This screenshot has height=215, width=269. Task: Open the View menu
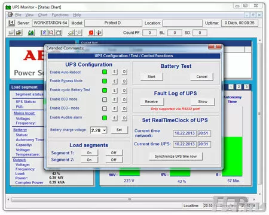tap(29, 15)
